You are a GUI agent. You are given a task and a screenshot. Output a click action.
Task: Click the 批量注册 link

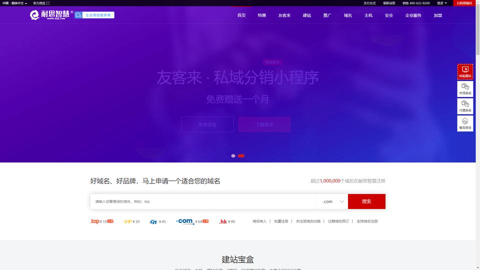pos(281,221)
